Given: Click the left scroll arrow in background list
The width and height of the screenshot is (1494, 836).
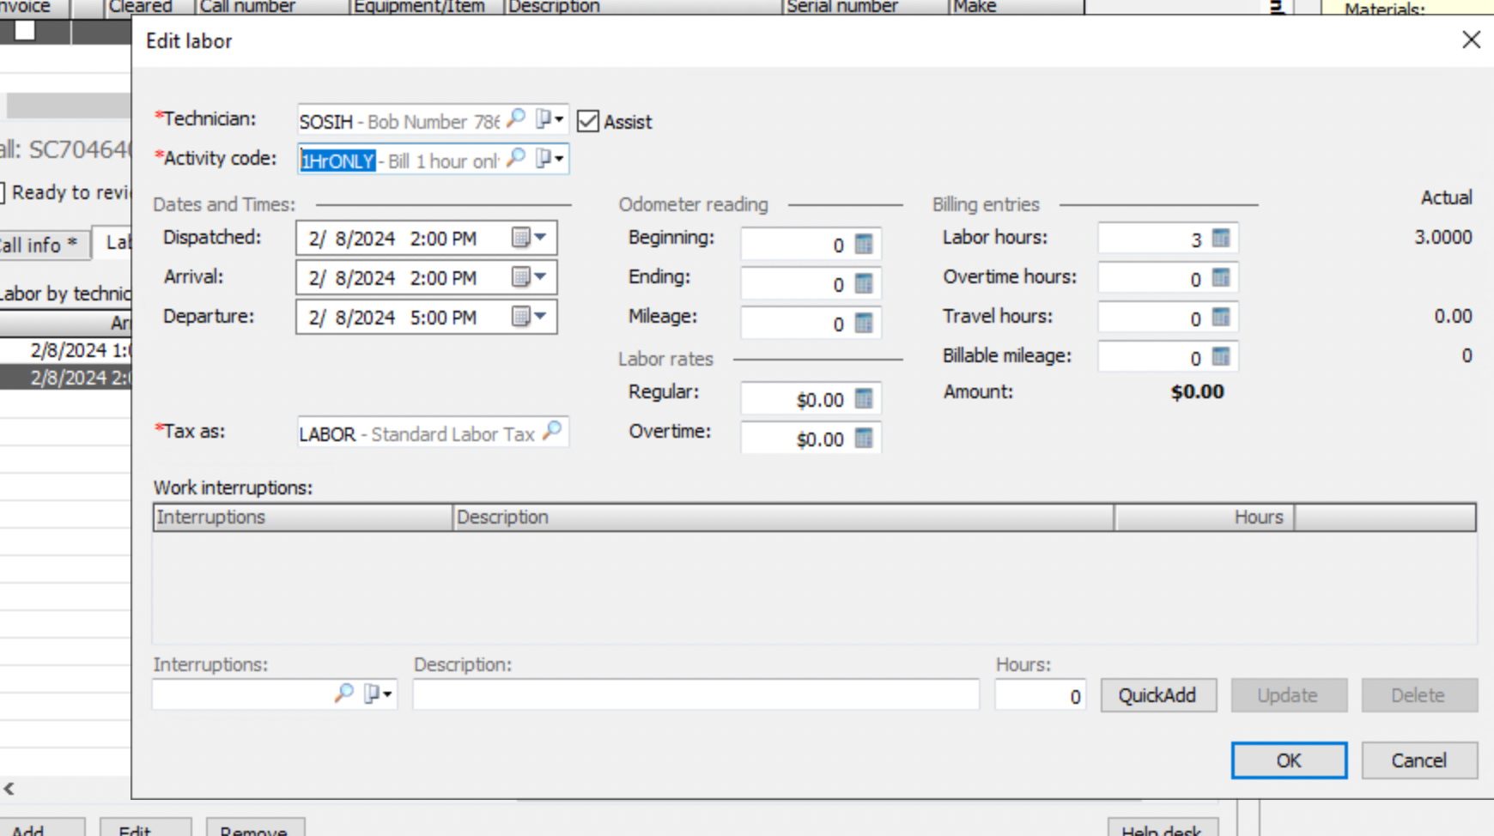Looking at the screenshot, I should coord(9,788).
